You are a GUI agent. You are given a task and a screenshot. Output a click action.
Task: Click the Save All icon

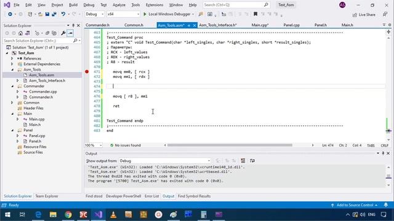coord(54,14)
